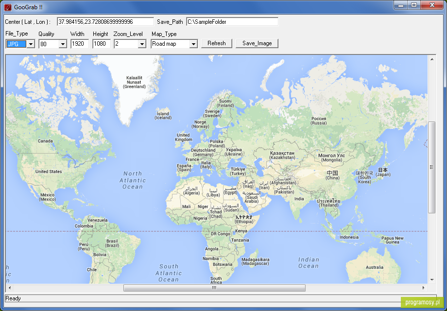Click the Ukraine label on map
Screen dimensions: 447x311
[x=234, y=152]
